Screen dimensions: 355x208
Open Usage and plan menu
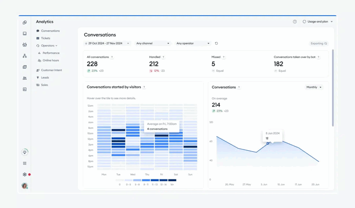[318, 21]
